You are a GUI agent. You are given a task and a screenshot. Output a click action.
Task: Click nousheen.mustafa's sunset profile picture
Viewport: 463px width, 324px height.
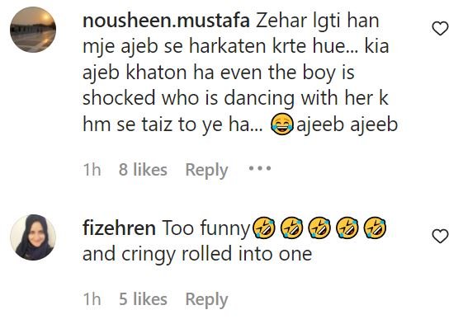pos(33,30)
